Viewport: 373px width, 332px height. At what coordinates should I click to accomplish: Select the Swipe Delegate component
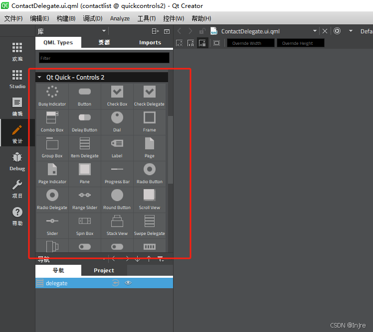click(x=150, y=225)
